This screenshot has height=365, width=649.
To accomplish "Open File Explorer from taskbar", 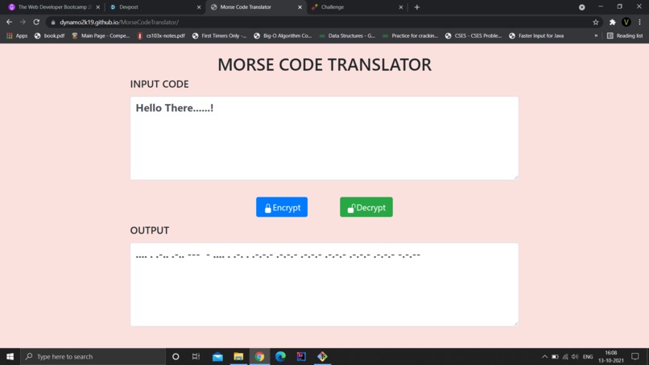I will tap(238, 356).
